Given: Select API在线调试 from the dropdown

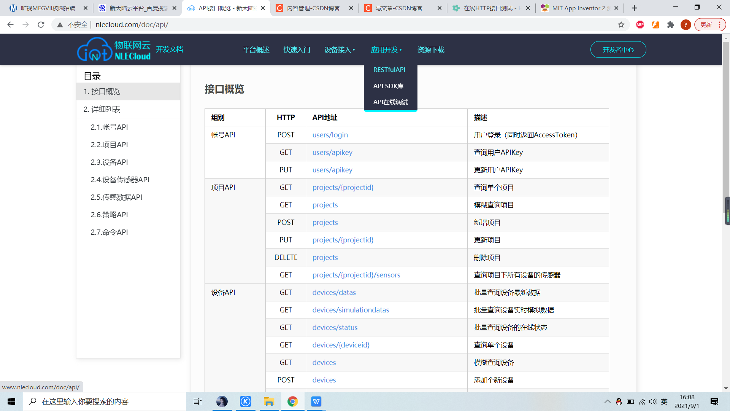Looking at the screenshot, I should [390, 102].
